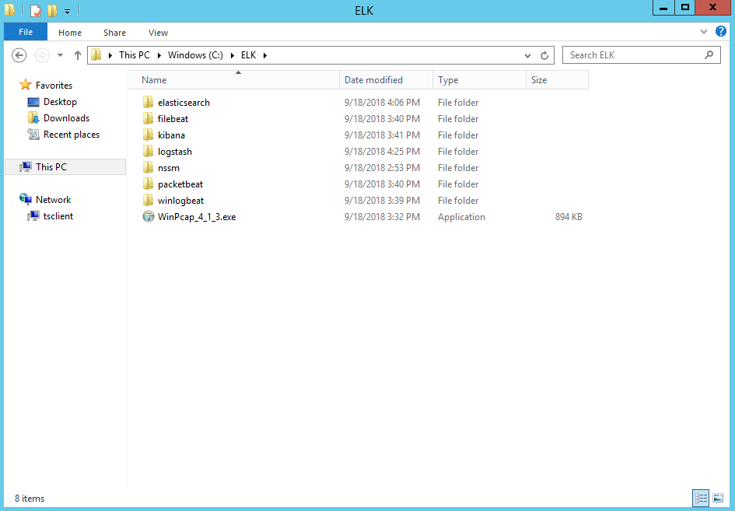Click the 9/18/2018 4:25 PM date

point(382,152)
